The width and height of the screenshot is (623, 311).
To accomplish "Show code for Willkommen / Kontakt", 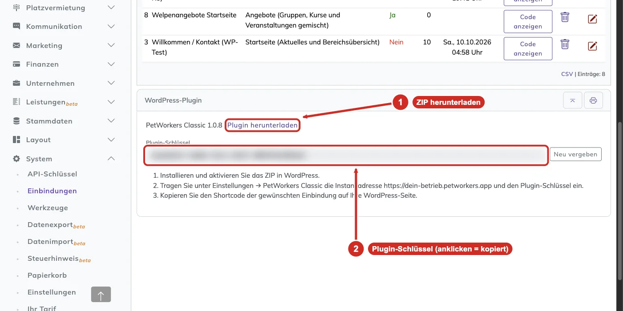I will [528, 48].
